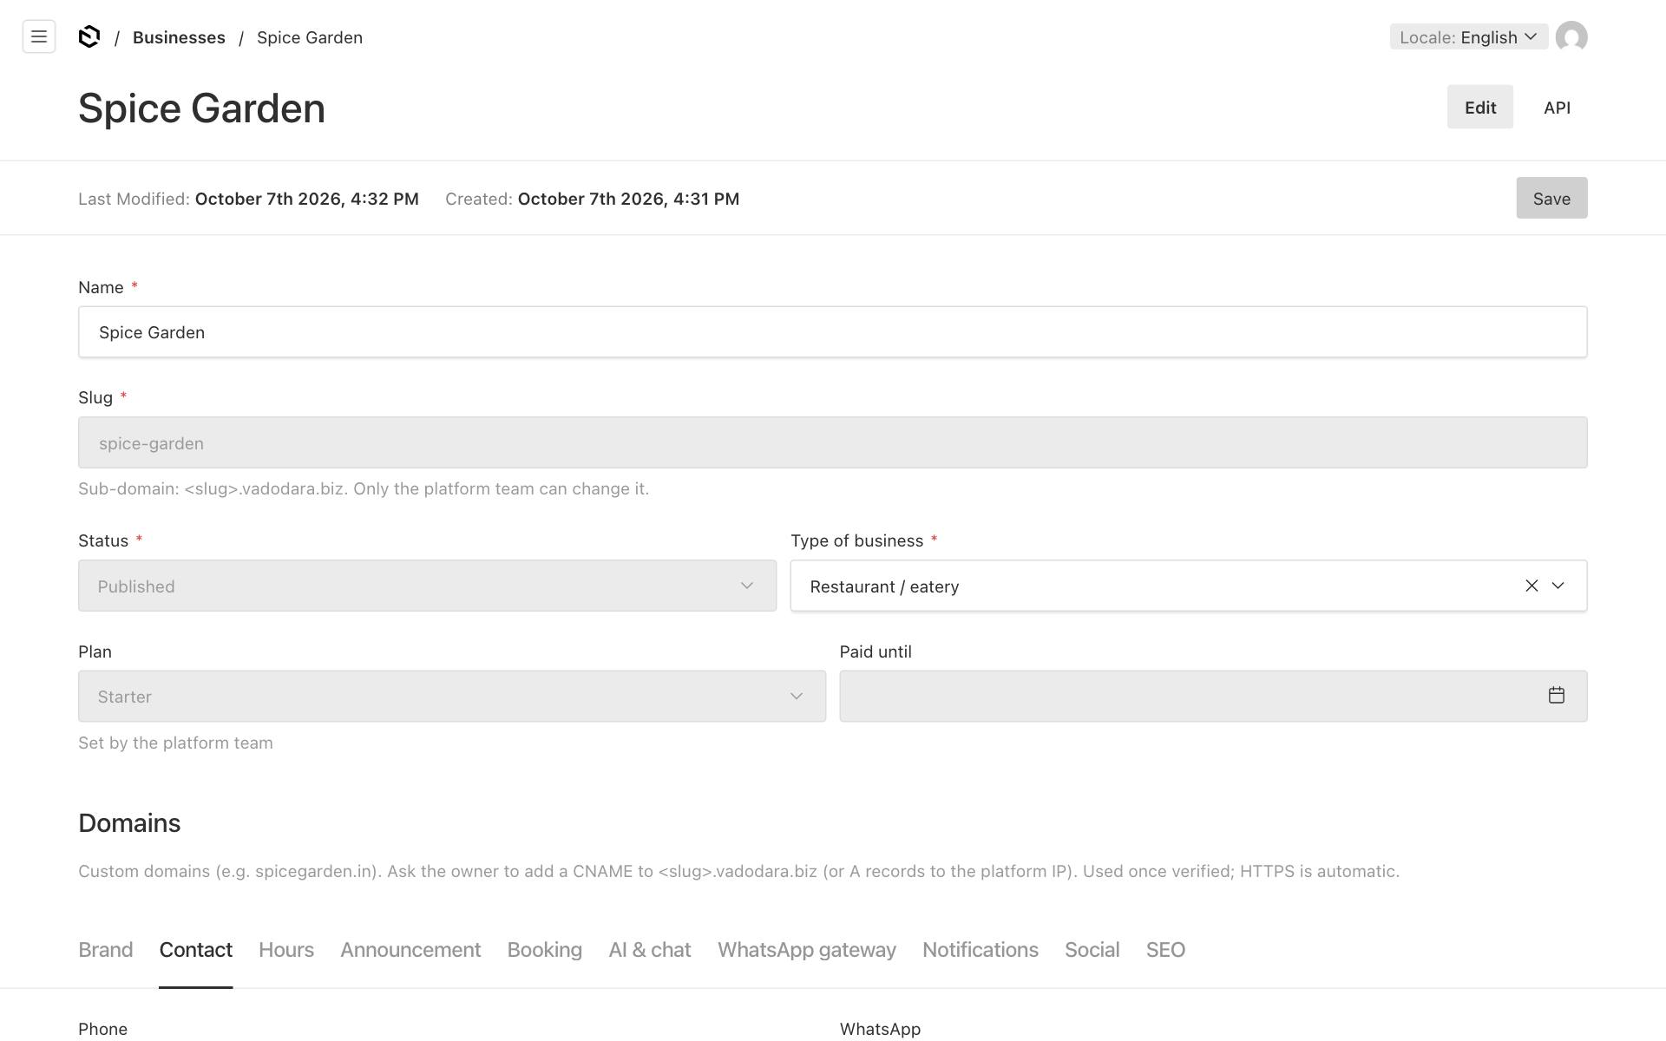
Task: Click the Save button
Action: click(1551, 198)
